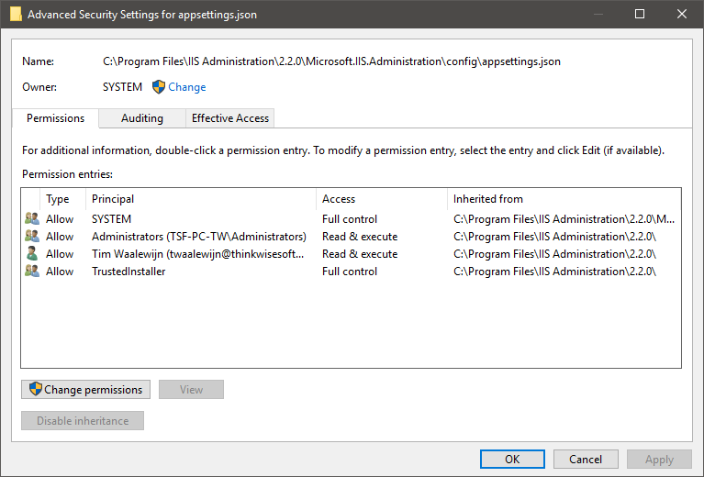Click the Change owner link
704x477 pixels.
coord(186,87)
